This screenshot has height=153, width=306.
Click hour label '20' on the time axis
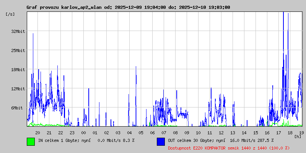click(x=37, y=133)
